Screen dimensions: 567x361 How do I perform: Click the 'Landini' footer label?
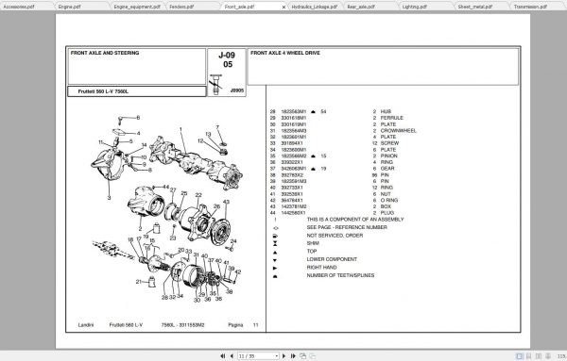tap(86, 325)
